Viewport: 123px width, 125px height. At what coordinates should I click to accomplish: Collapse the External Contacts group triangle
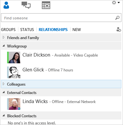point(4,92)
